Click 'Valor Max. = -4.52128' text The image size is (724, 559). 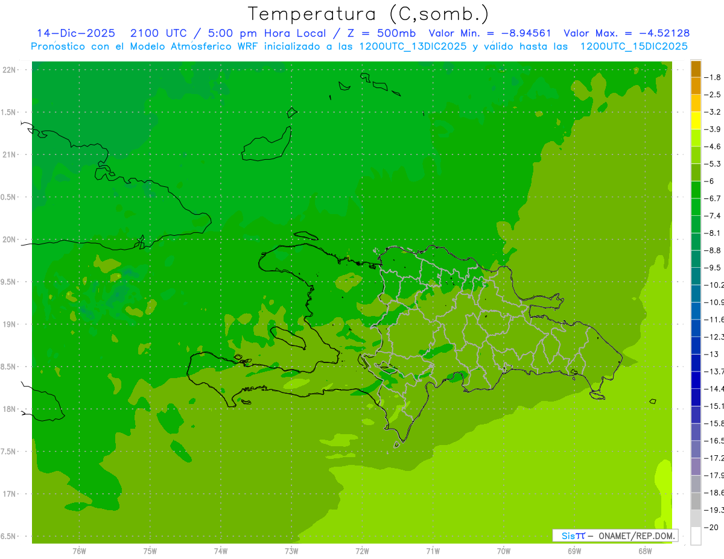click(x=626, y=34)
